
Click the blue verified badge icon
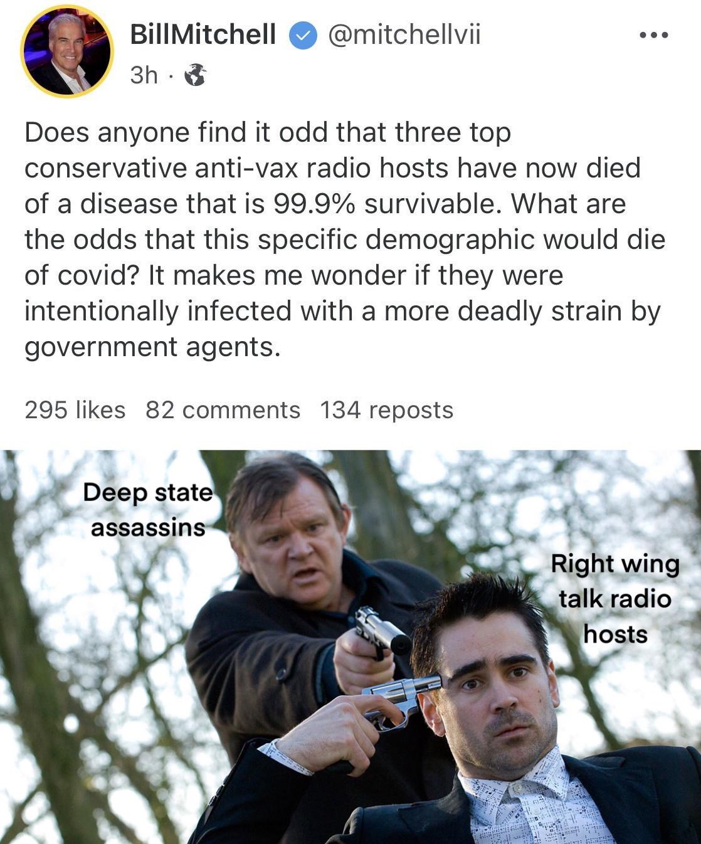pyautogui.click(x=302, y=36)
